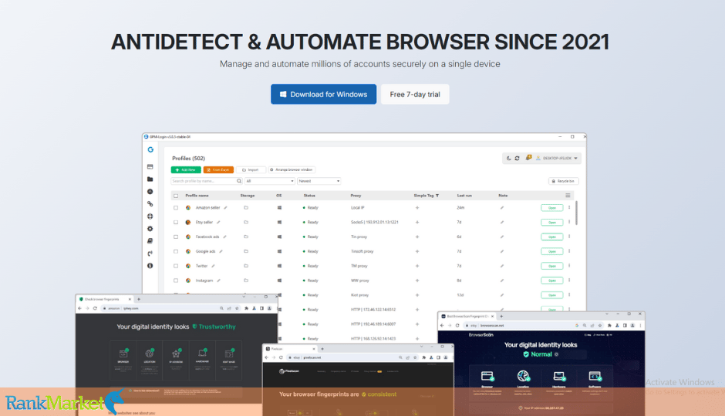Toggle the select-all checkbox in table header
This screenshot has width=725, height=416.
pyautogui.click(x=176, y=196)
